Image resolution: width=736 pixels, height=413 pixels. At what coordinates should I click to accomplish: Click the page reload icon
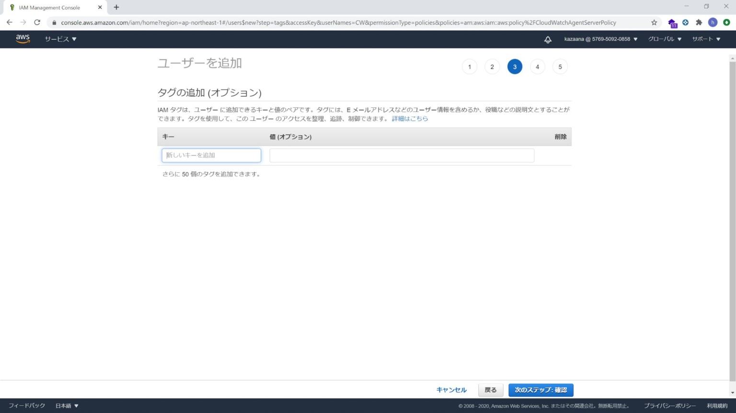37,22
